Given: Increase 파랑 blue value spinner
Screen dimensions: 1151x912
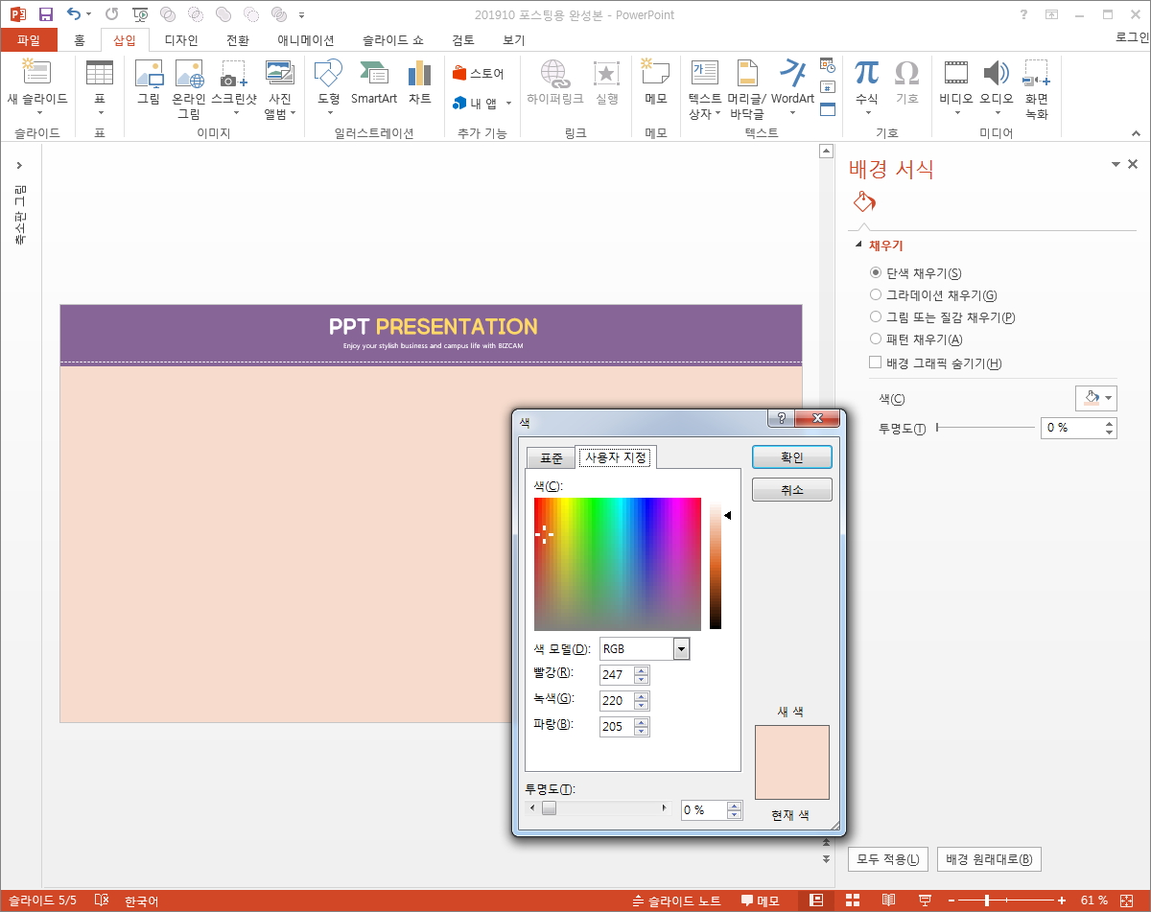Looking at the screenshot, I should click(642, 722).
